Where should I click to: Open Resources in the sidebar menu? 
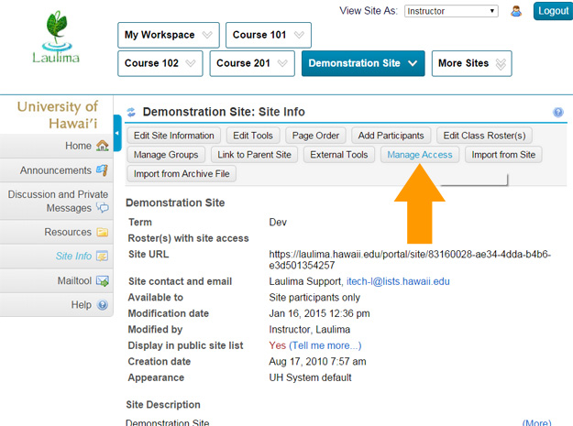(x=56, y=232)
